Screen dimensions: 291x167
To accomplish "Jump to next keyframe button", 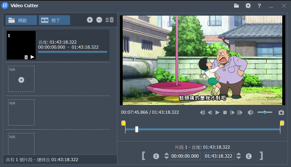I will pos(240,112).
